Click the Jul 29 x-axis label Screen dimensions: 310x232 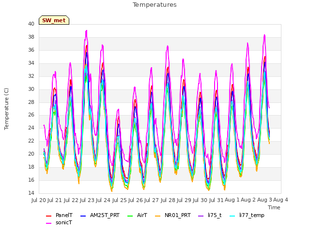click(x=184, y=200)
